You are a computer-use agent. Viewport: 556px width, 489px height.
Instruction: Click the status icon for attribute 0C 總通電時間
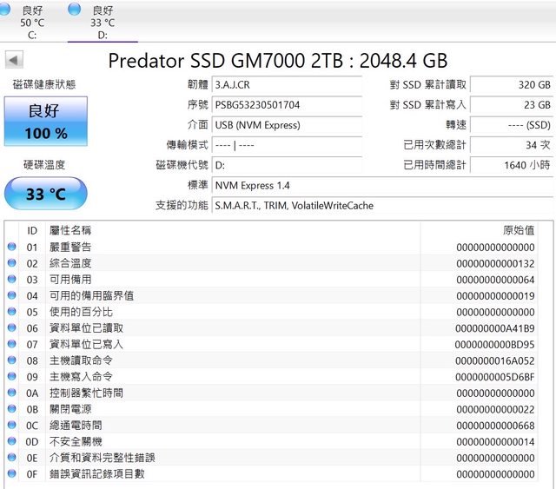(12, 426)
